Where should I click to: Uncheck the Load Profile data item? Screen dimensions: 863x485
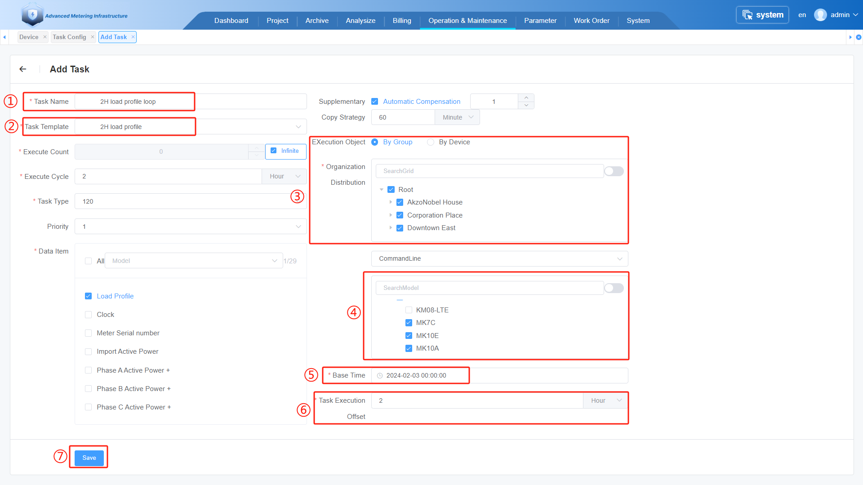(88, 296)
